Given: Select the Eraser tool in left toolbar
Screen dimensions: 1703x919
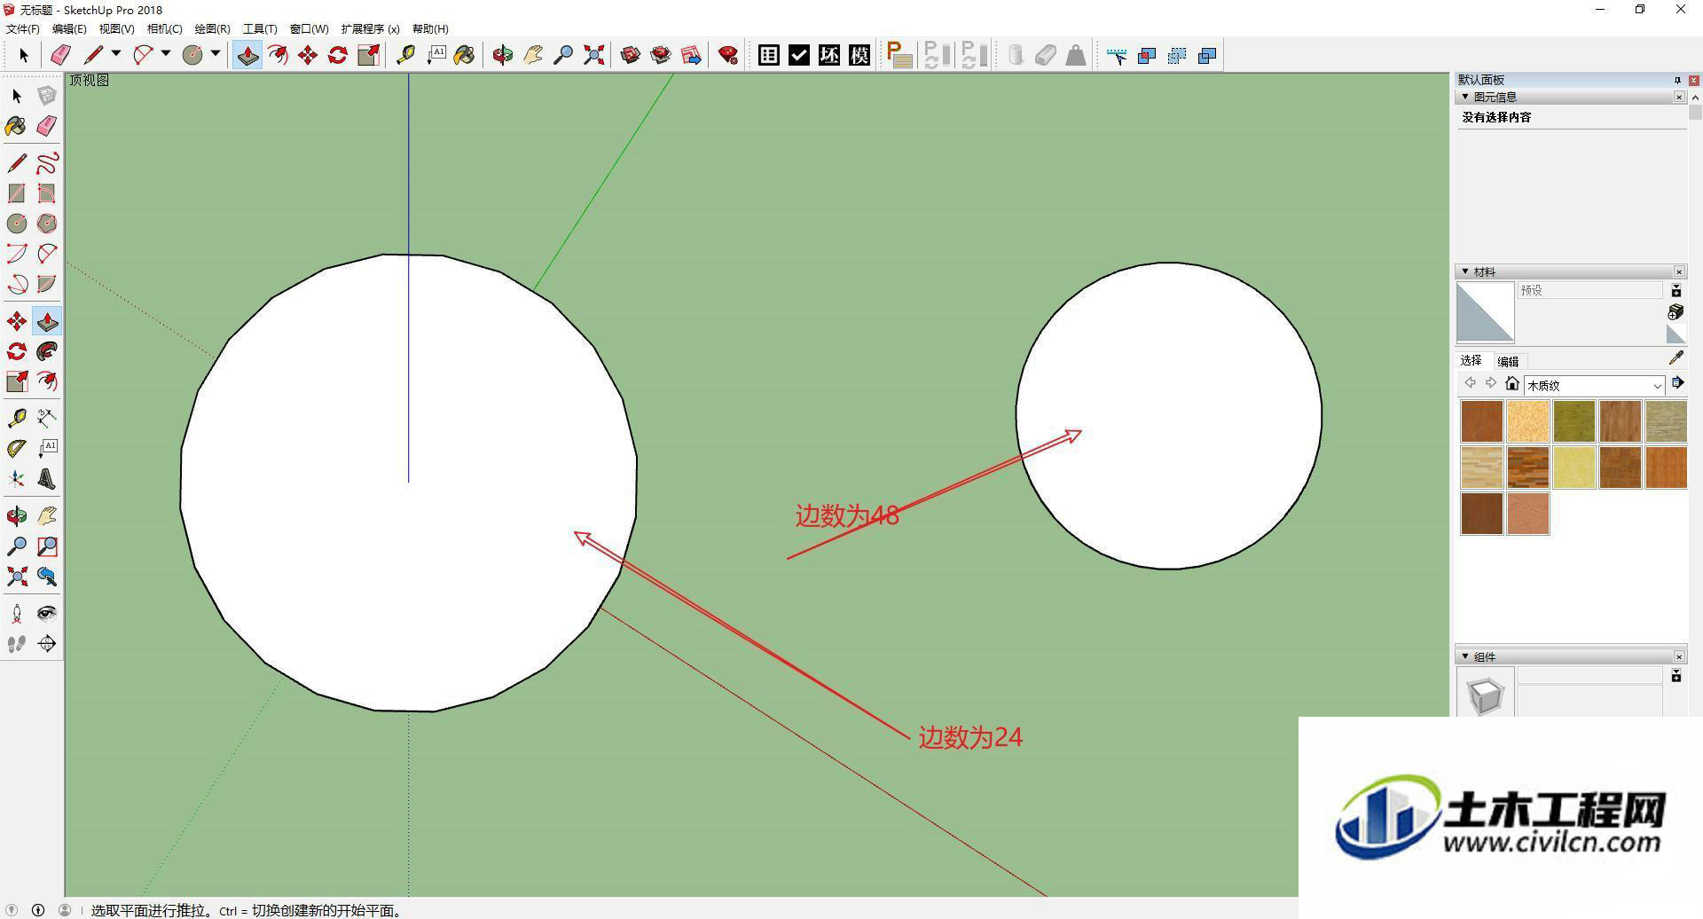Looking at the screenshot, I should click(x=47, y=126).
